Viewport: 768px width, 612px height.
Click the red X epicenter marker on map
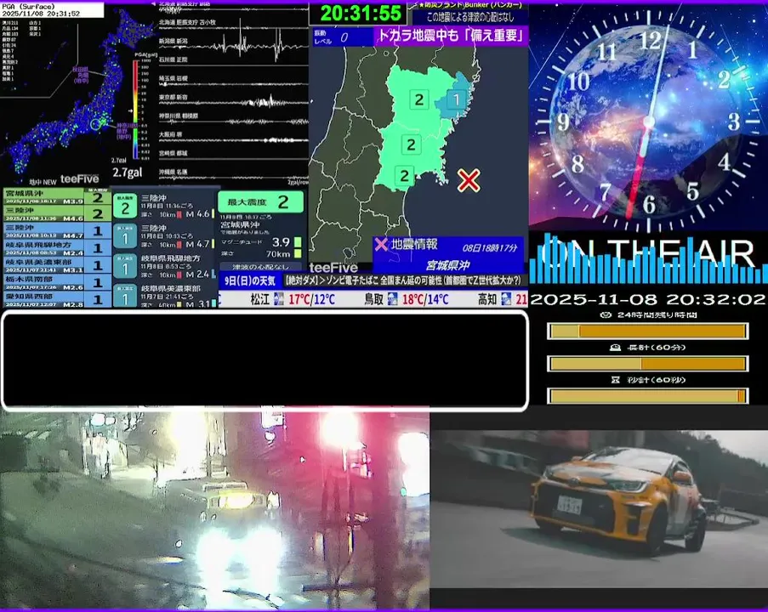coord(469,180)
